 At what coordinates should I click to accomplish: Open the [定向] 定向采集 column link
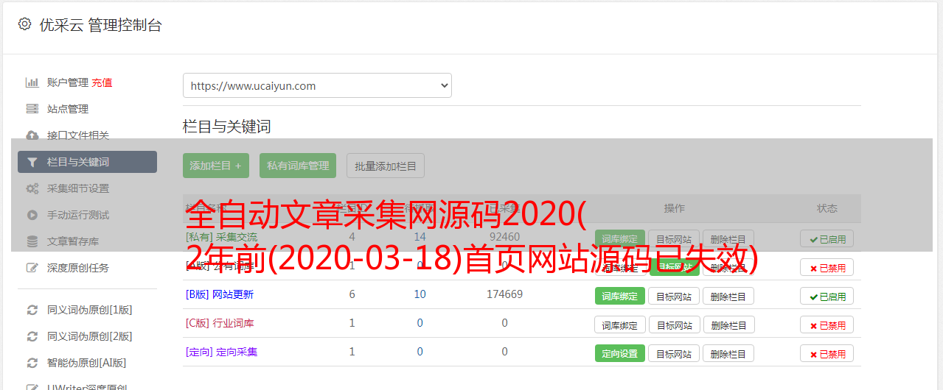tap(222, 352)
